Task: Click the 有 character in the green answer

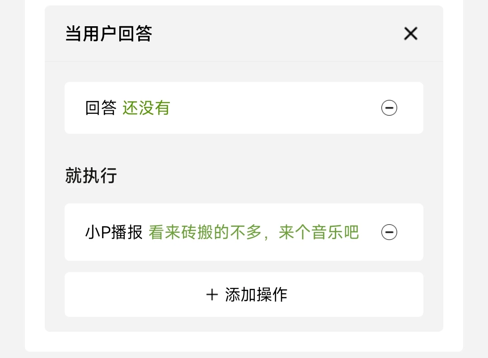Action: 162,108
